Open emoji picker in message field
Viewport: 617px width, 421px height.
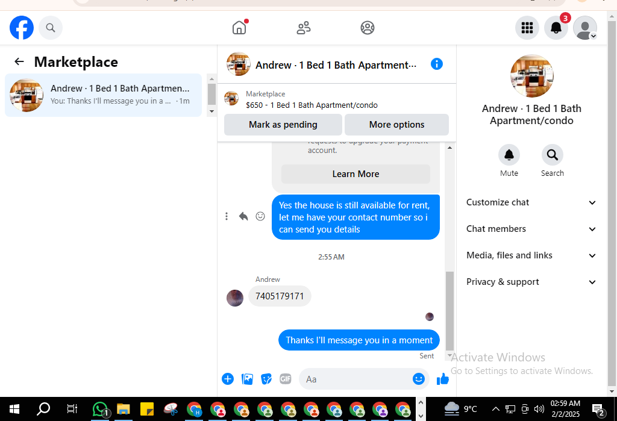(419, 379)
